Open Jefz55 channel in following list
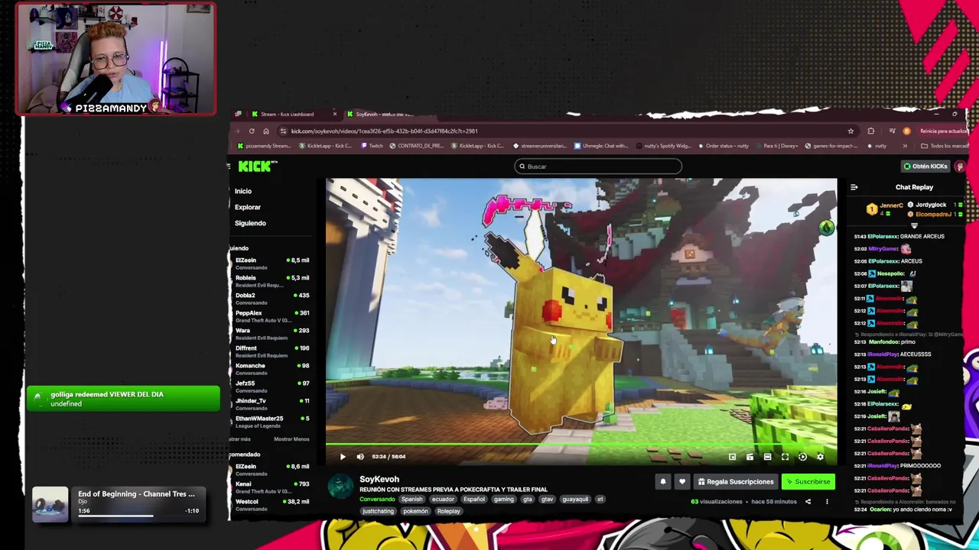 (272, 387)
